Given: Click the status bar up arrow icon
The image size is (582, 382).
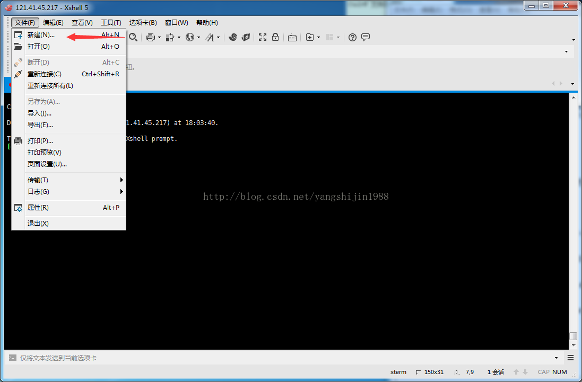Looking at the screenshot, I should coord(516,372).
